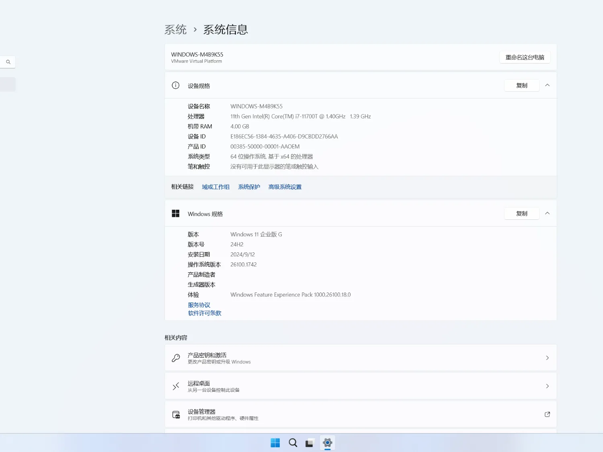Click the info icon beside 设备规格

click(175, 85)
